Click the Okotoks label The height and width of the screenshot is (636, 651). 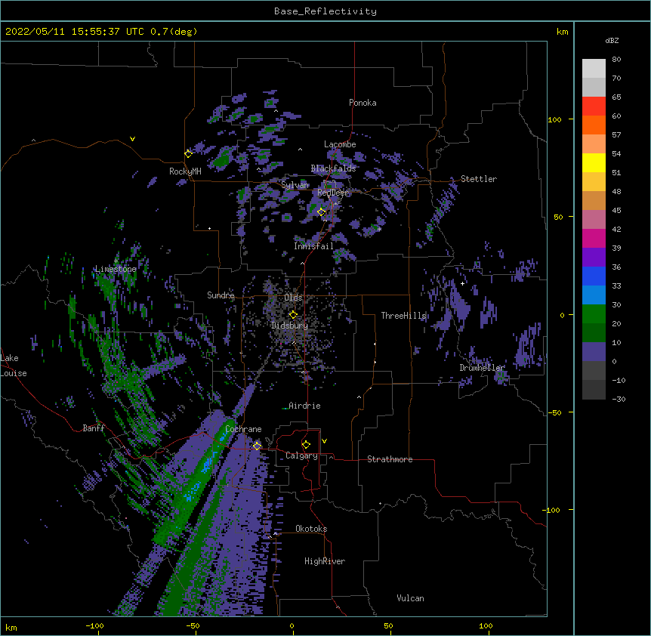pyautogui.click(x=311, y=529)
